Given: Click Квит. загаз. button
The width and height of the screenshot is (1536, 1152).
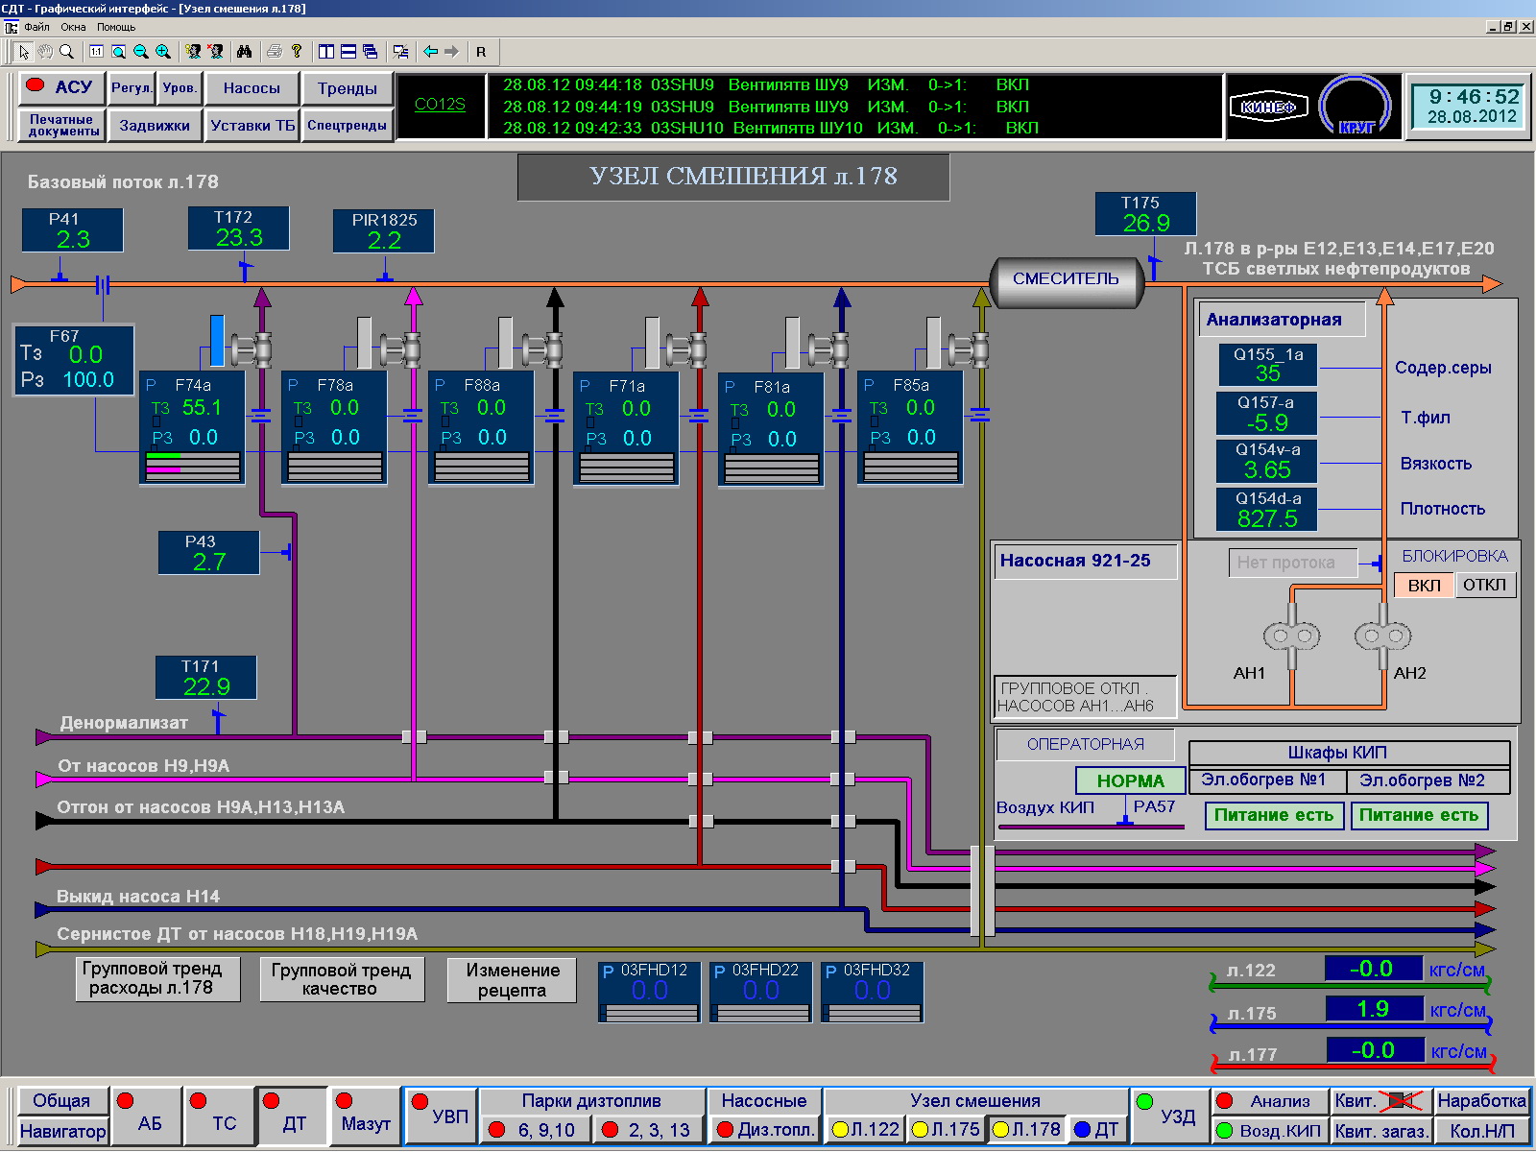Looking at the screenshot, I should (x=1381, y=1131).
